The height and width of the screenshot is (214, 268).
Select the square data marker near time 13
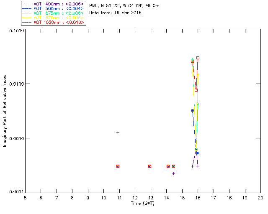[149, 166]
